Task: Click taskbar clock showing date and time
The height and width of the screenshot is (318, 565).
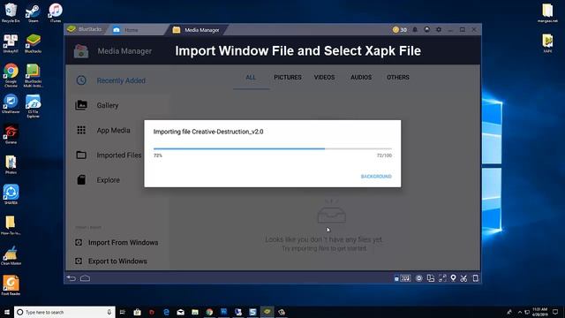Action: coord(539,312)
